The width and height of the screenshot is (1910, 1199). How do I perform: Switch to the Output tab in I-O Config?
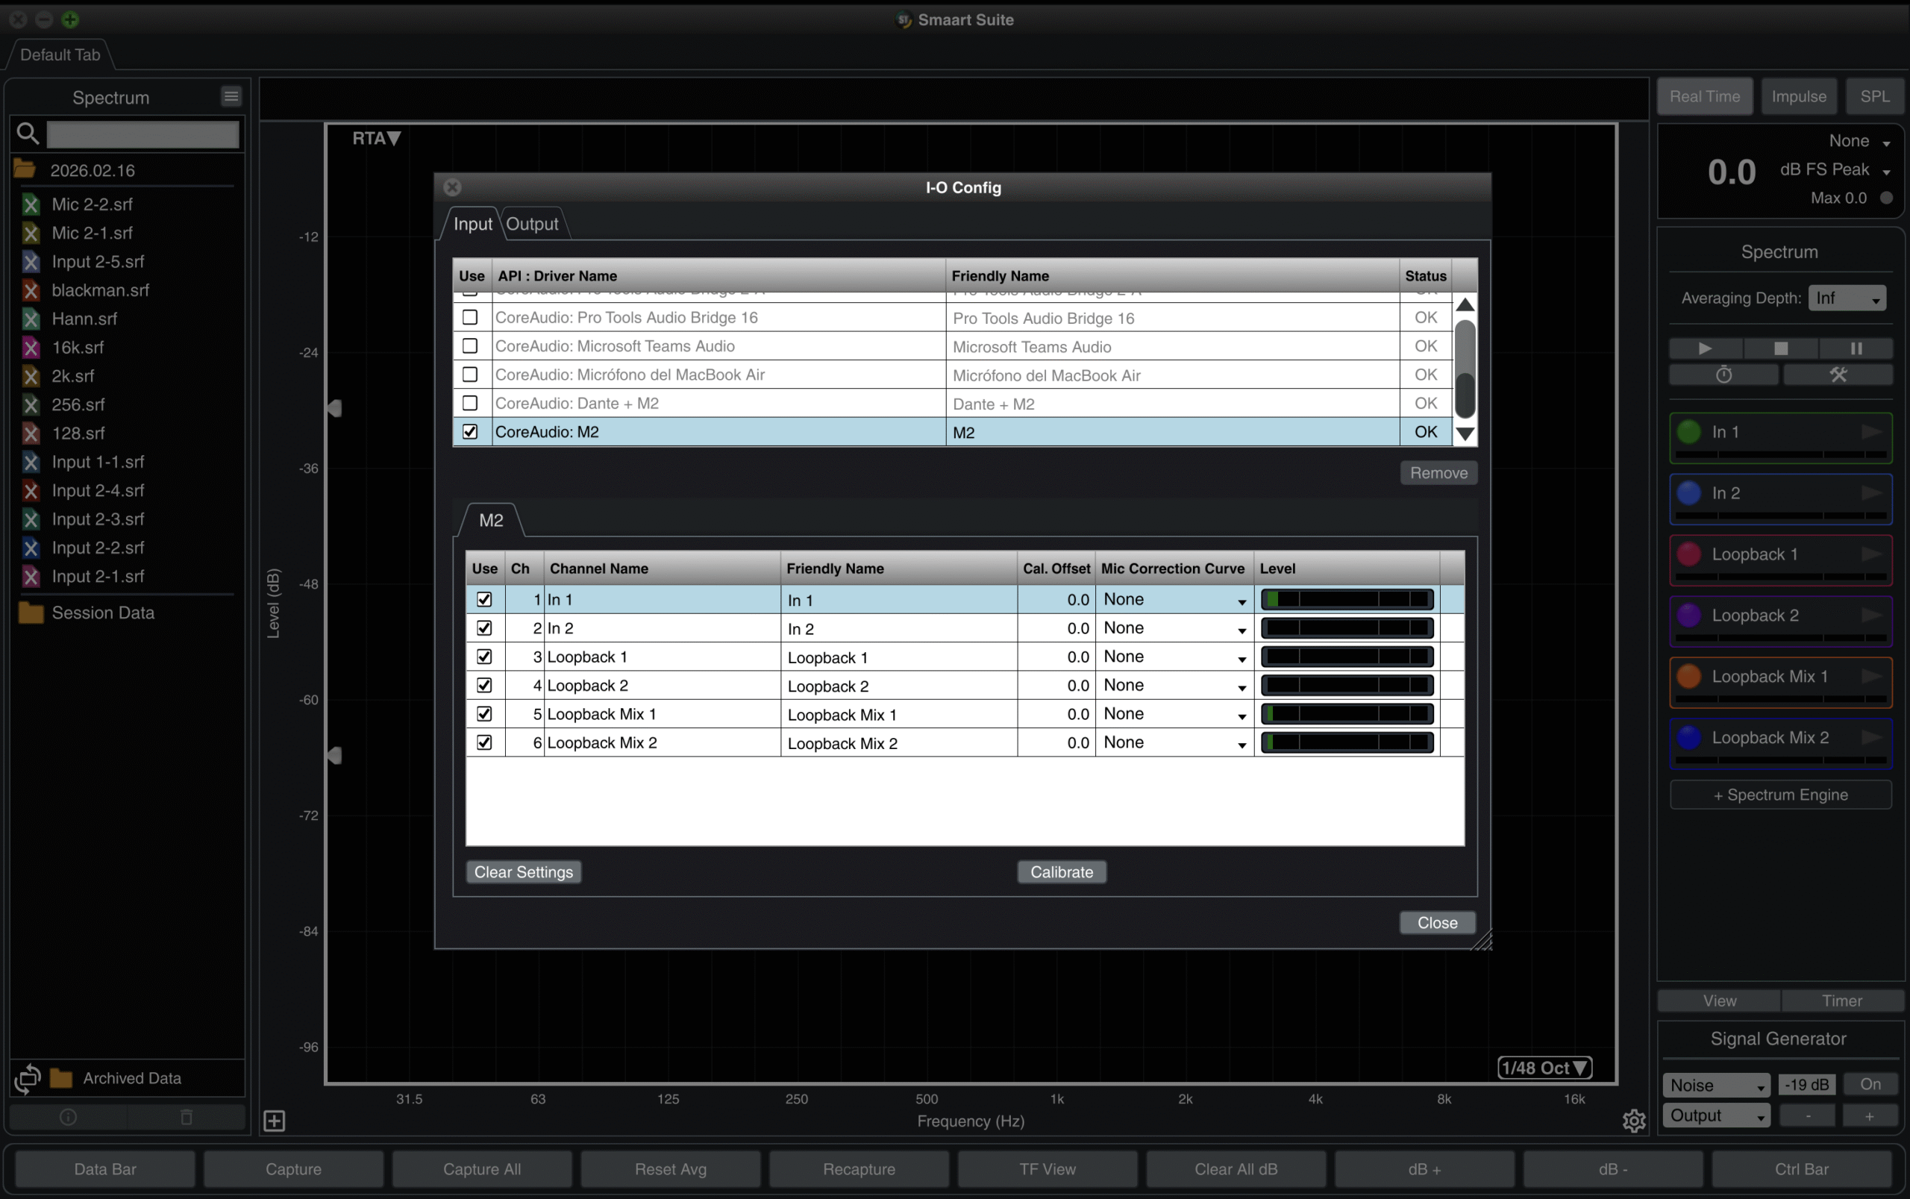533,225
